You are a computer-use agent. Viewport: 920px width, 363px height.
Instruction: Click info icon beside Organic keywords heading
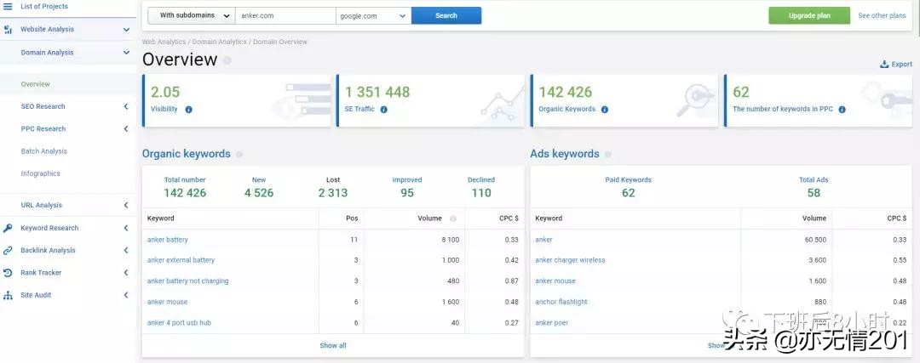pyautogui.click(x=239, y=155)
